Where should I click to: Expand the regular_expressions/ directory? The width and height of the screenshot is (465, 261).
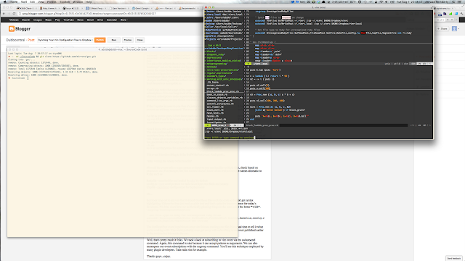pyautogui.click(x=219, y=73)
